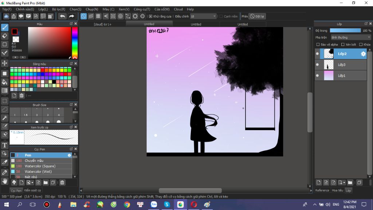Open Windows Start menu

(7, 205)
